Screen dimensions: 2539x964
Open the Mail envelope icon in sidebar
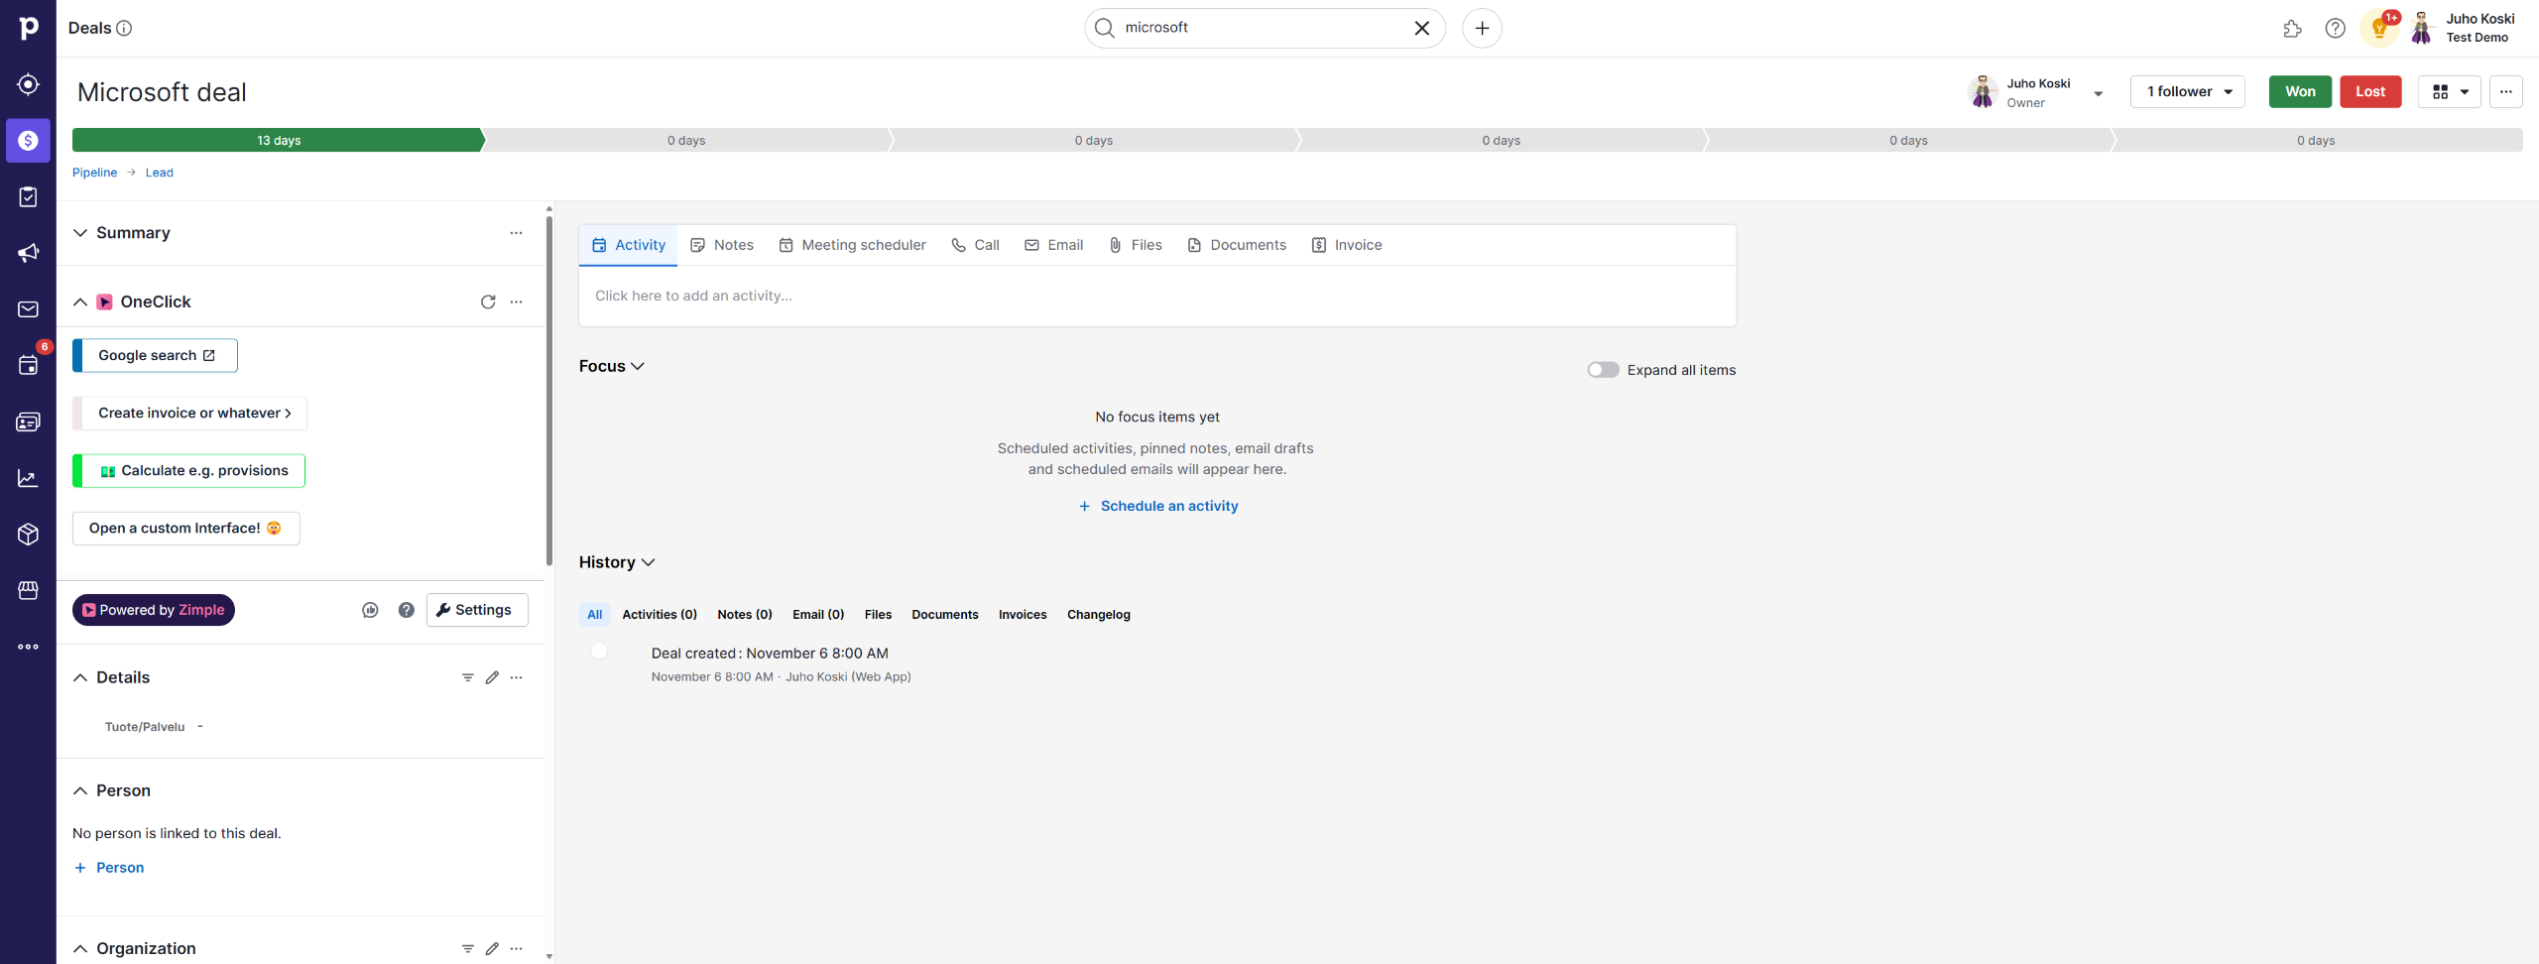(x=28, y=309)
